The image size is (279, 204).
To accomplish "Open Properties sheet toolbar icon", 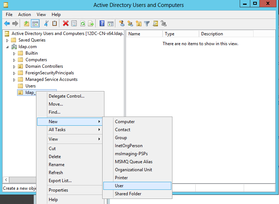I will [74, 24].
